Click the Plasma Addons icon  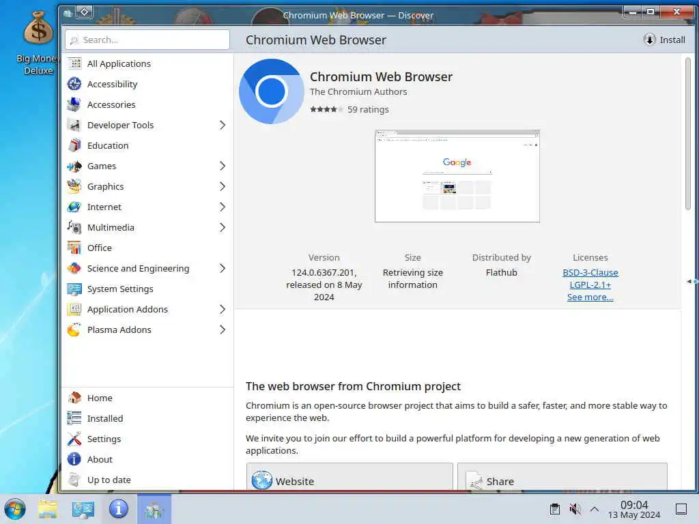[x=74, y=330]
